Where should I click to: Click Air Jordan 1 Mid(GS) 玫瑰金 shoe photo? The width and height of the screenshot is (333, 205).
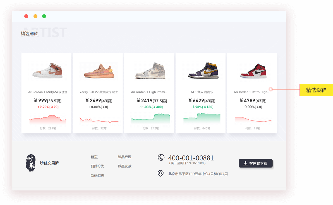[x=47, y=70]
